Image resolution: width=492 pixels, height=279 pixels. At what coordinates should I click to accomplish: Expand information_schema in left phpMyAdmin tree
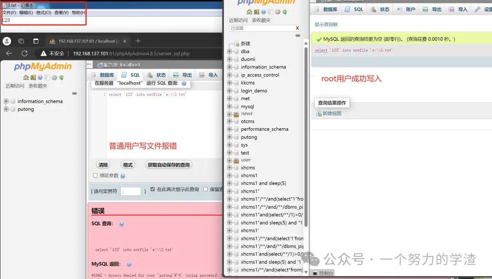tap(6, 101)
